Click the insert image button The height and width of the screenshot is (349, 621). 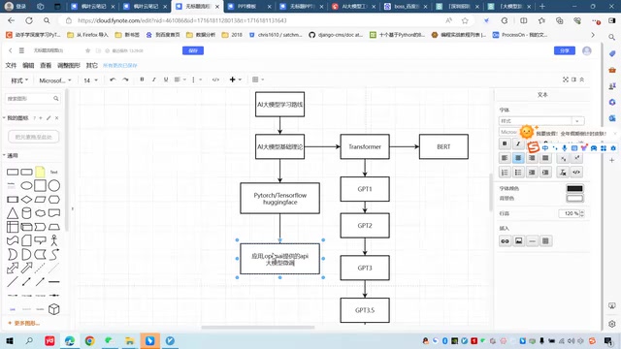coord(518,241)
